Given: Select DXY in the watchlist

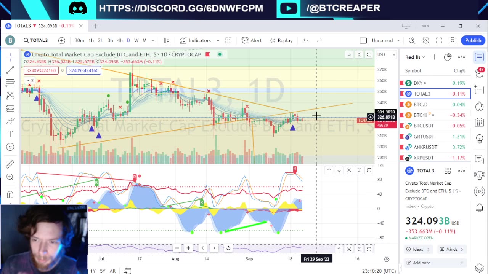Looking at the screenshot, I should tap(435, 83).
